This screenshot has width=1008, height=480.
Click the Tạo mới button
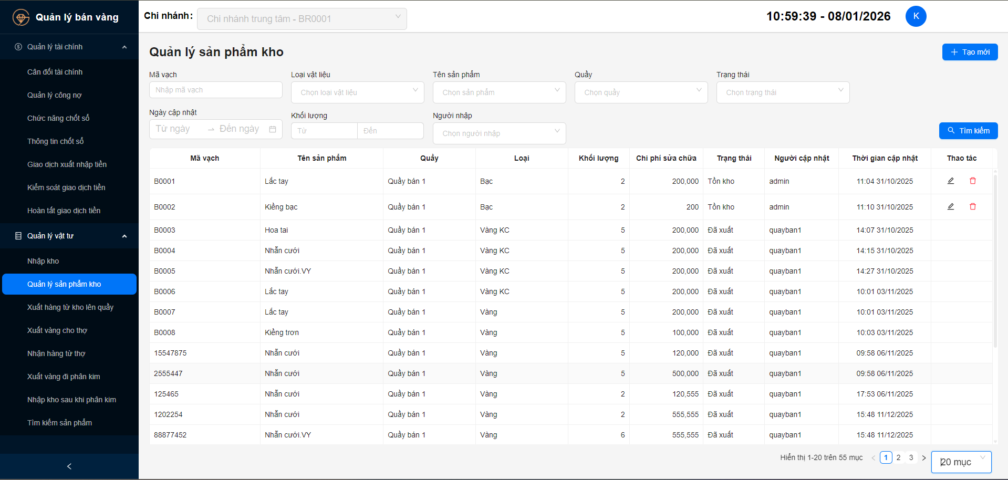click(x=970, y=52)
